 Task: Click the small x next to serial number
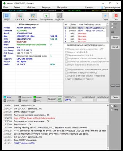tap(62, 10)
